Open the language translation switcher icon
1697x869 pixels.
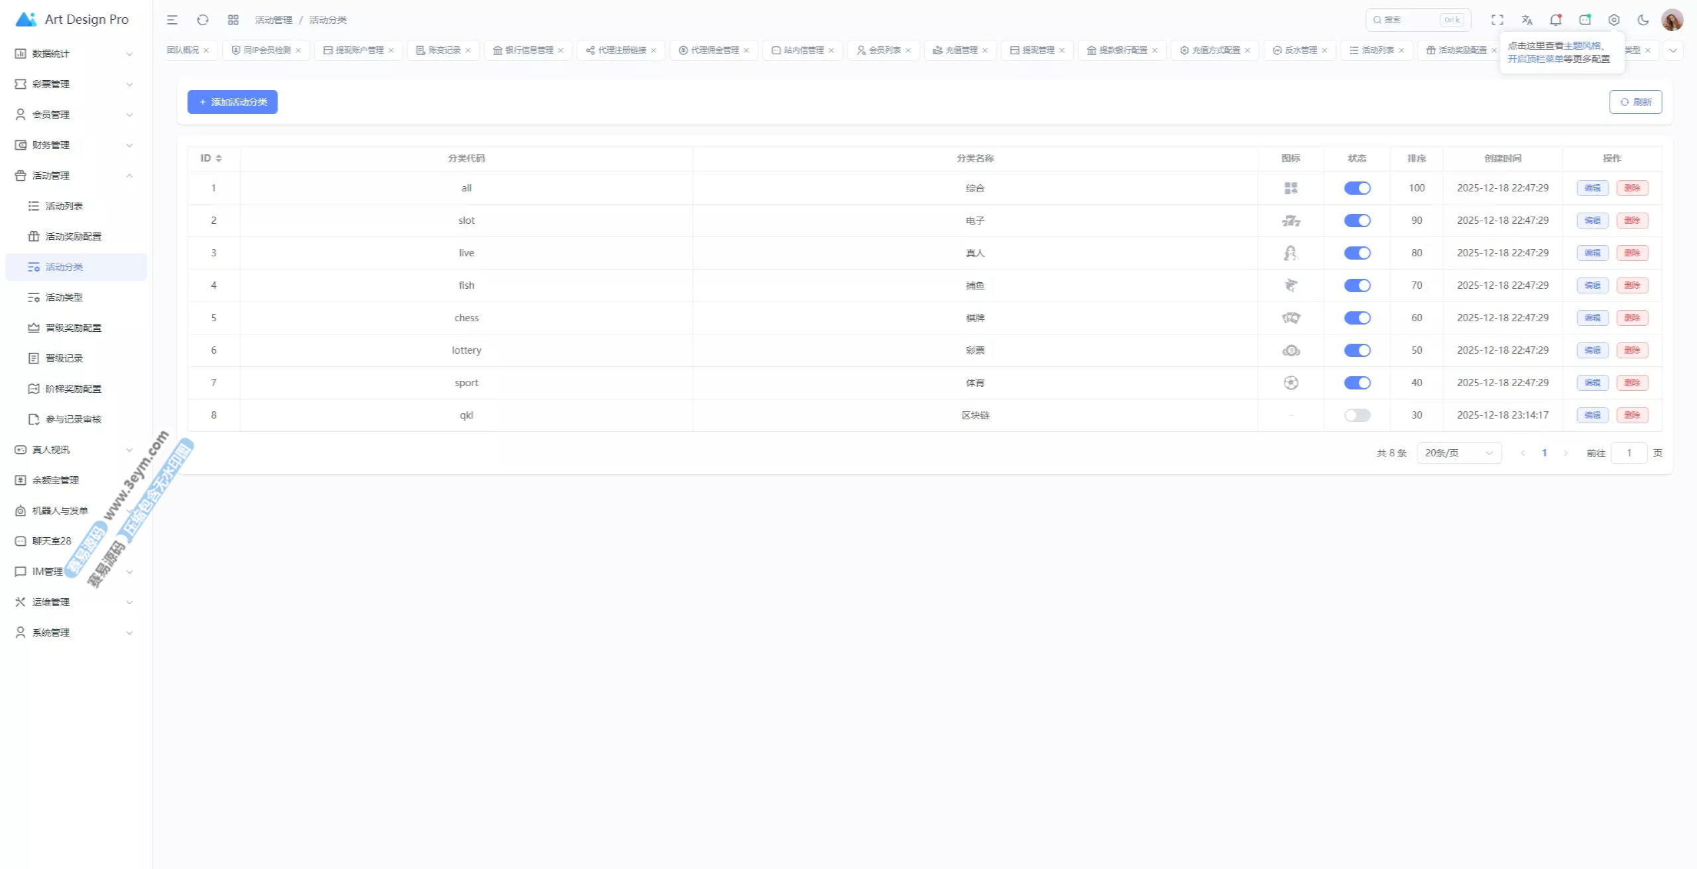1527,20
